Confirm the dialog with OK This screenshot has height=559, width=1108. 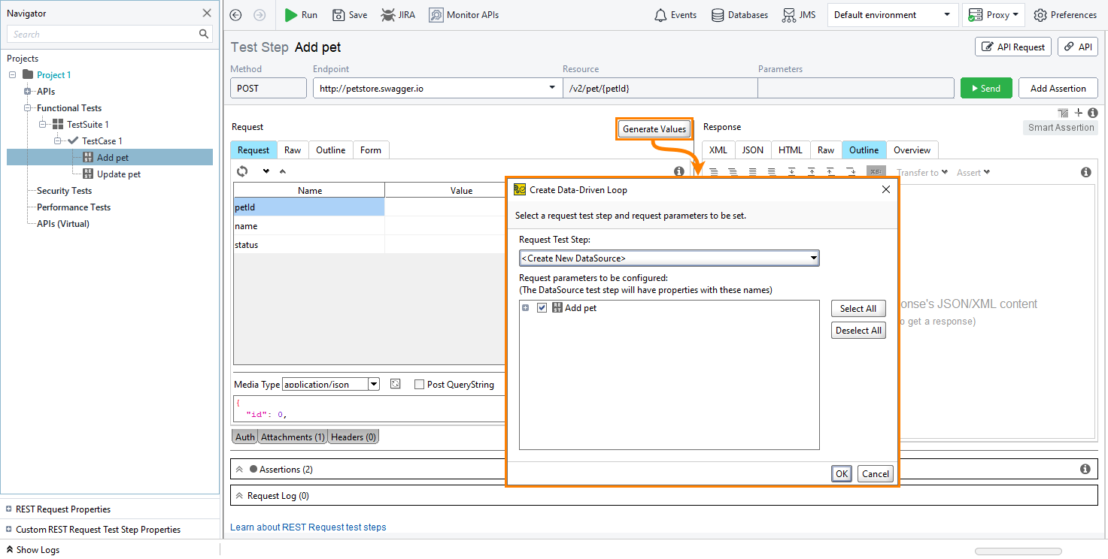pyautogui.click(x=842, y=473)
